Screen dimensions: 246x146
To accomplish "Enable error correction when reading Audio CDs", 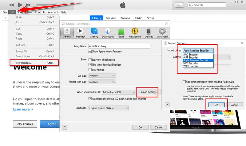I will pos(184,82).
